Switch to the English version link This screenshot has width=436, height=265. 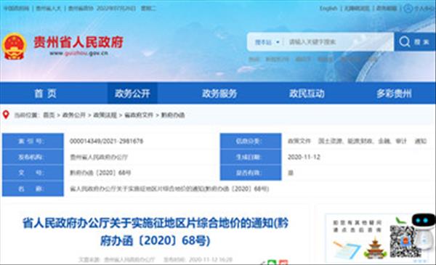328,8
